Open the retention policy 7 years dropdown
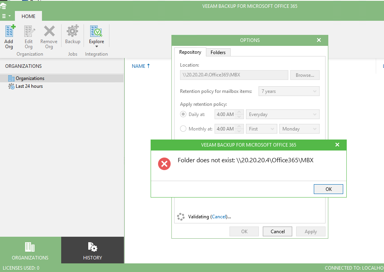Viewport: 384px width, 272px height. (289, 91)
